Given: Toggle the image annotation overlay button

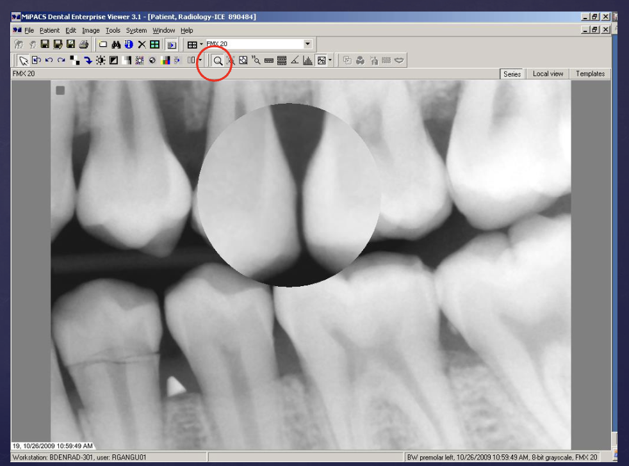Looking at the screenshot, I should tap(322, 61).
